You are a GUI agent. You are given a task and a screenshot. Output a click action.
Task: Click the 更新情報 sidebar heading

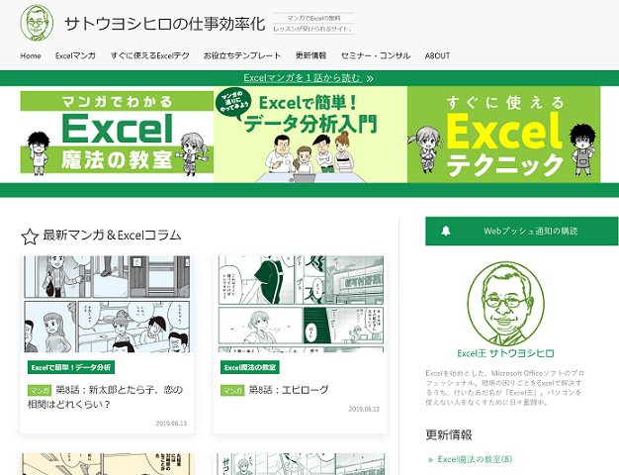449,434
